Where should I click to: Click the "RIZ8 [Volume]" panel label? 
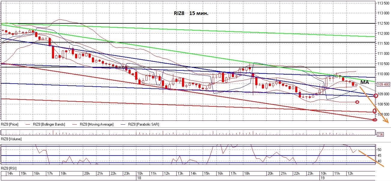pyautogui.click(x=11, y=139)
